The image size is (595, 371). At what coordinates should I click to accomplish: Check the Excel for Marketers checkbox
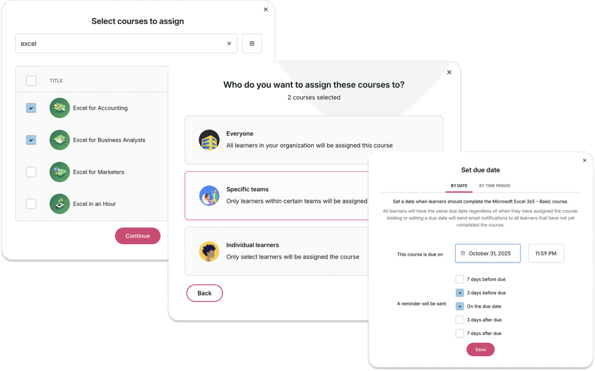pos(31,172)
